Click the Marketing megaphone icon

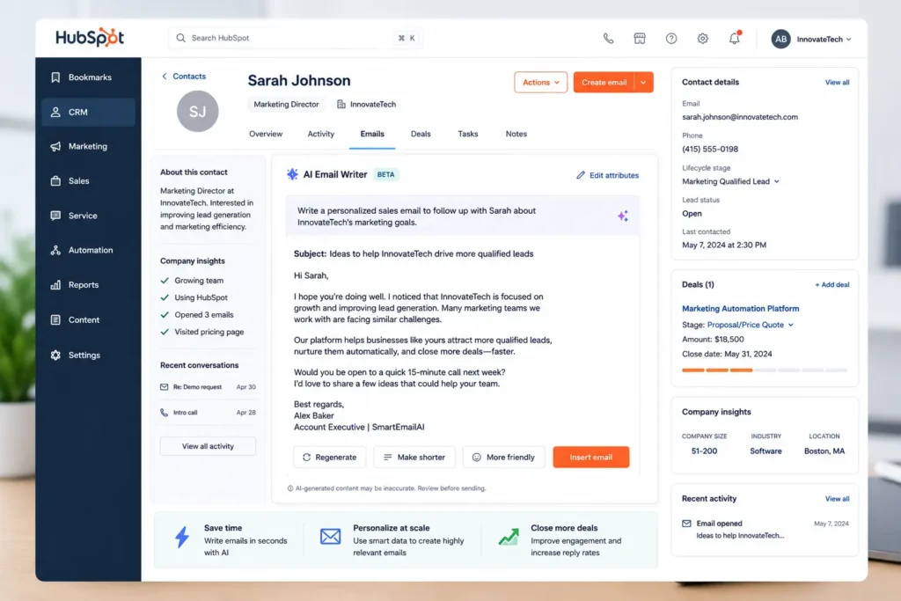(x=55, y=147)
